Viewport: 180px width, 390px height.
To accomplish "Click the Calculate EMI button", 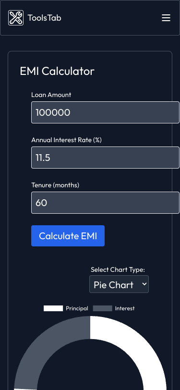I will [68, 236].
